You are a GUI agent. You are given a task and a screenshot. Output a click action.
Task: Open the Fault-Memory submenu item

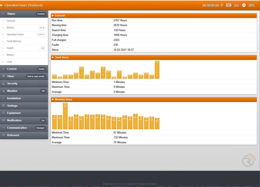14,41
